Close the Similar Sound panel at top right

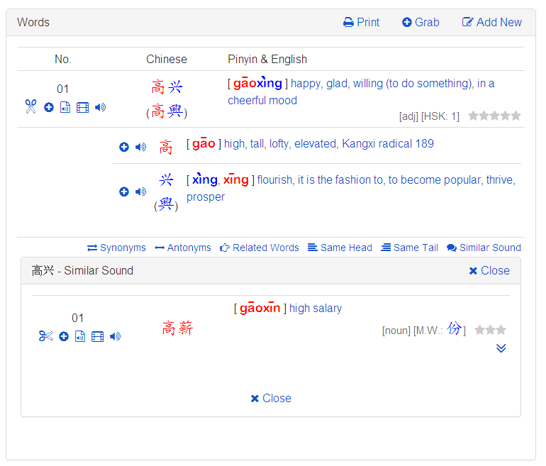coord(489,270)
